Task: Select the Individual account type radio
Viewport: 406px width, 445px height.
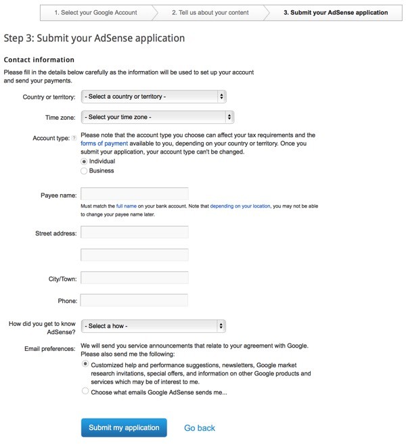Action: click(x=84, y=162)
